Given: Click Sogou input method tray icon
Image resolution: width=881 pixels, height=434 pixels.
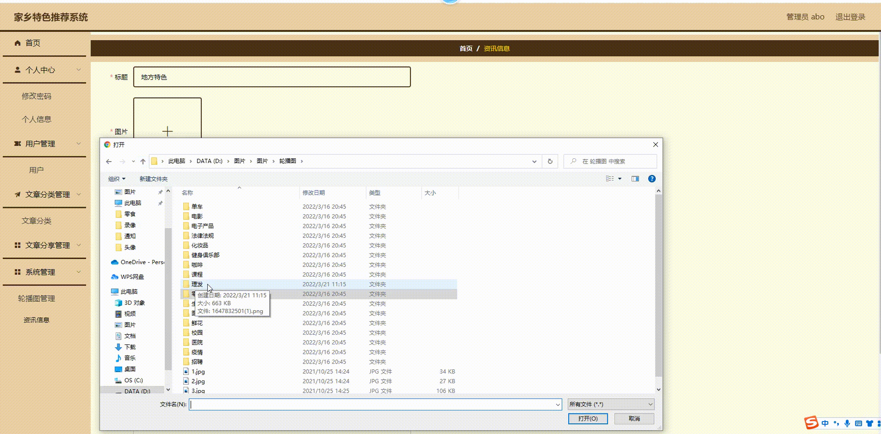Looking at the screenshot, I should pos(811,423).
